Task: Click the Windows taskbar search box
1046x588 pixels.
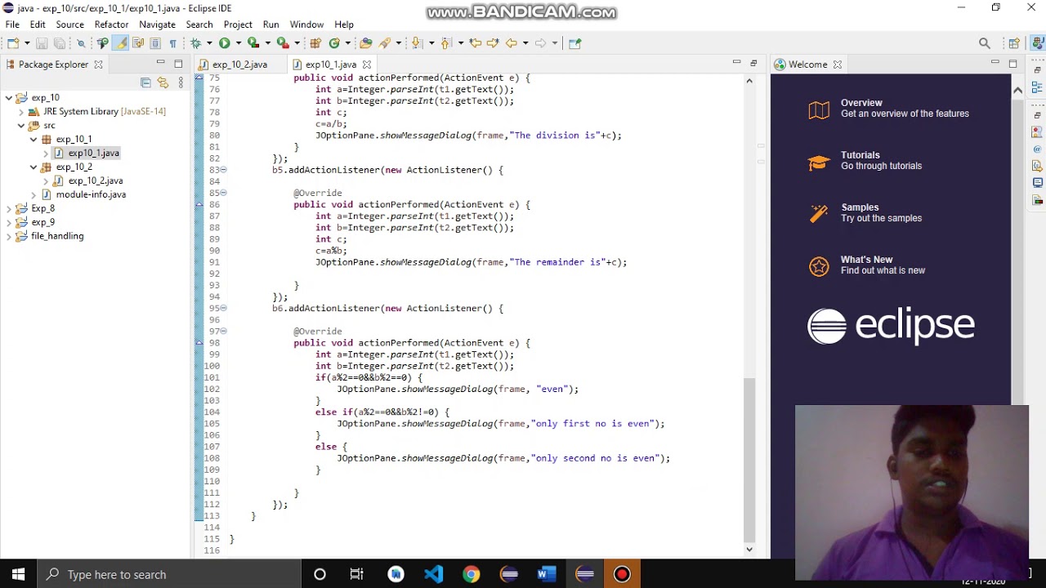Action: [168, 574]
